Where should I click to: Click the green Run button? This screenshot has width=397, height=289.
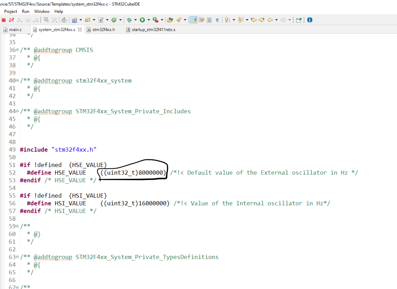coord(142,20)
